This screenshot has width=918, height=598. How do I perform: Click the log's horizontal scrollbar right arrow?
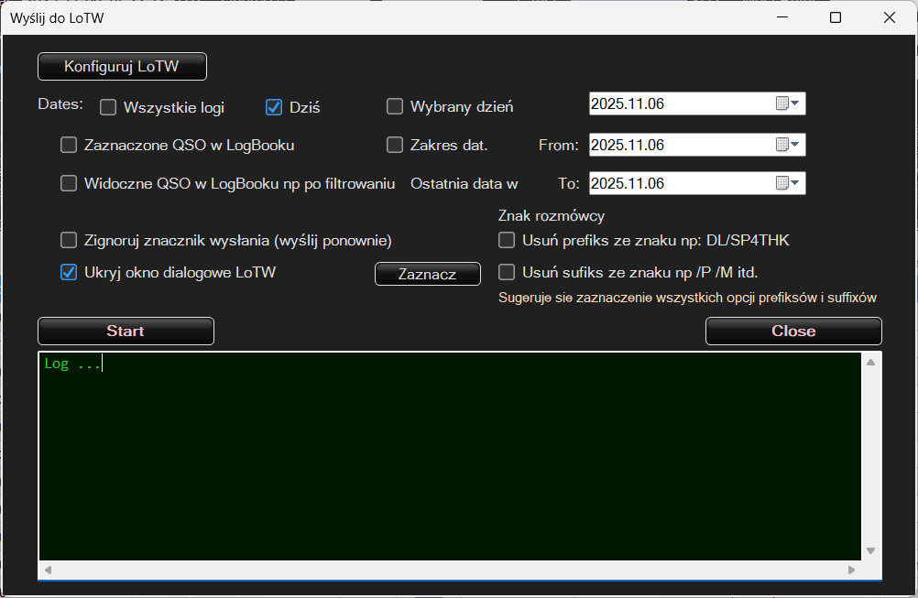coord(851,570)
